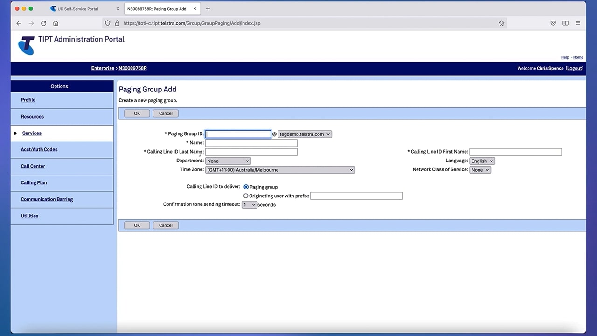Select Originating user with prefix option
Image resolution: width=597 pixels, height=336 pixels.
246,196
